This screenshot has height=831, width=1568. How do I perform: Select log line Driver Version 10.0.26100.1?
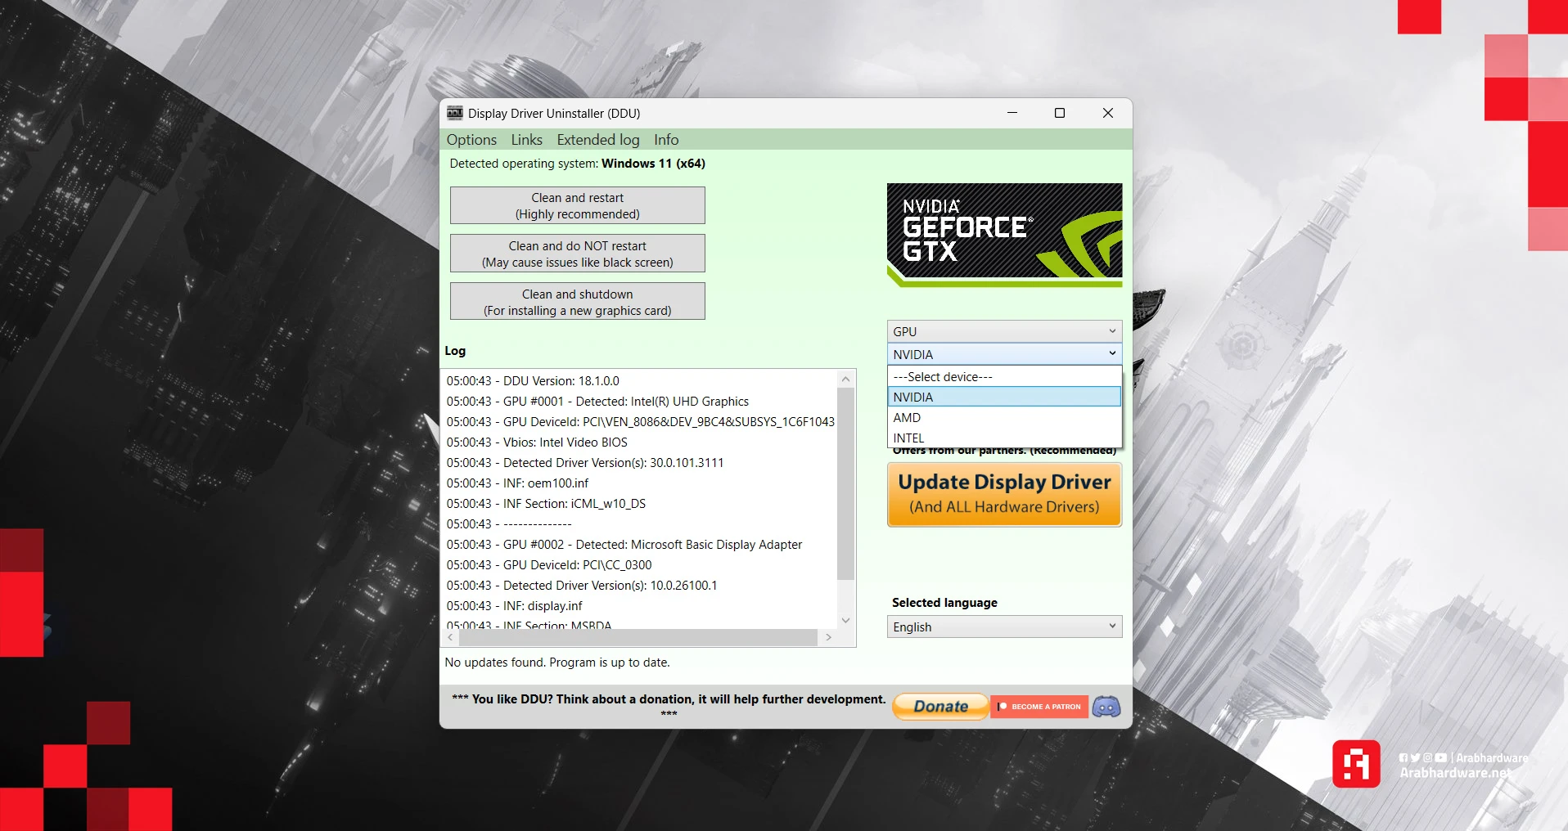click(x=582, y=585)
